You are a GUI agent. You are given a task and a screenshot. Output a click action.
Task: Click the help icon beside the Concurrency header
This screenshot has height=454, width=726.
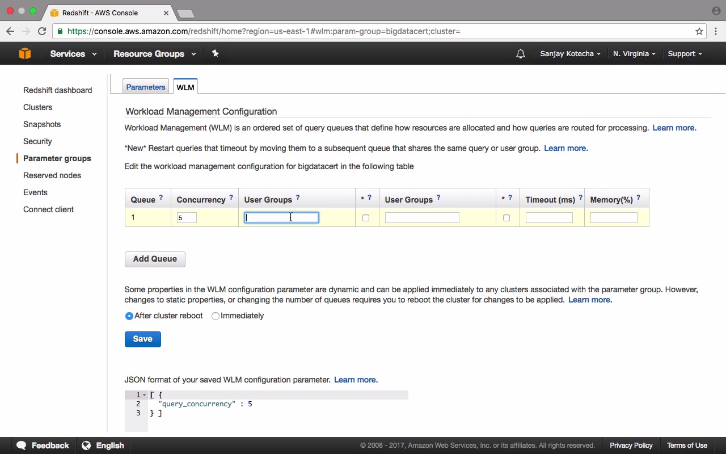(x=231, y=197)
